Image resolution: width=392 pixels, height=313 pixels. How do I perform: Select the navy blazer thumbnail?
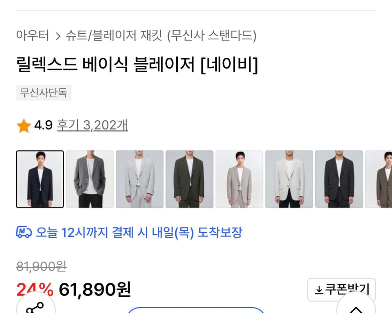click(x=40, y=179)
